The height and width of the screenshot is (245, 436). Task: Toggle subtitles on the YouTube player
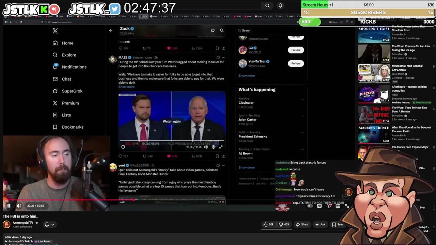coord(319,206)
